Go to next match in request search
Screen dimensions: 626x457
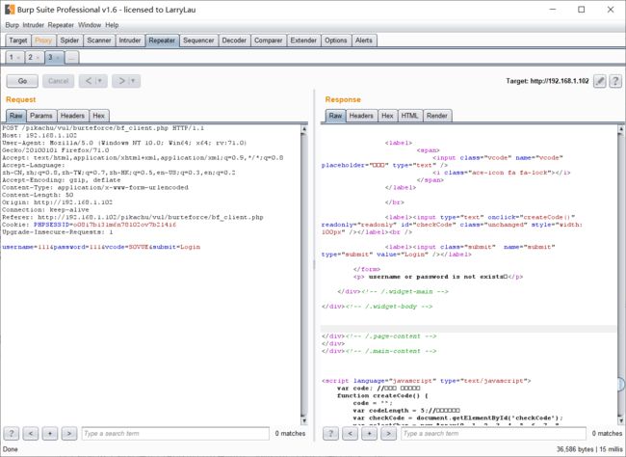69,433
